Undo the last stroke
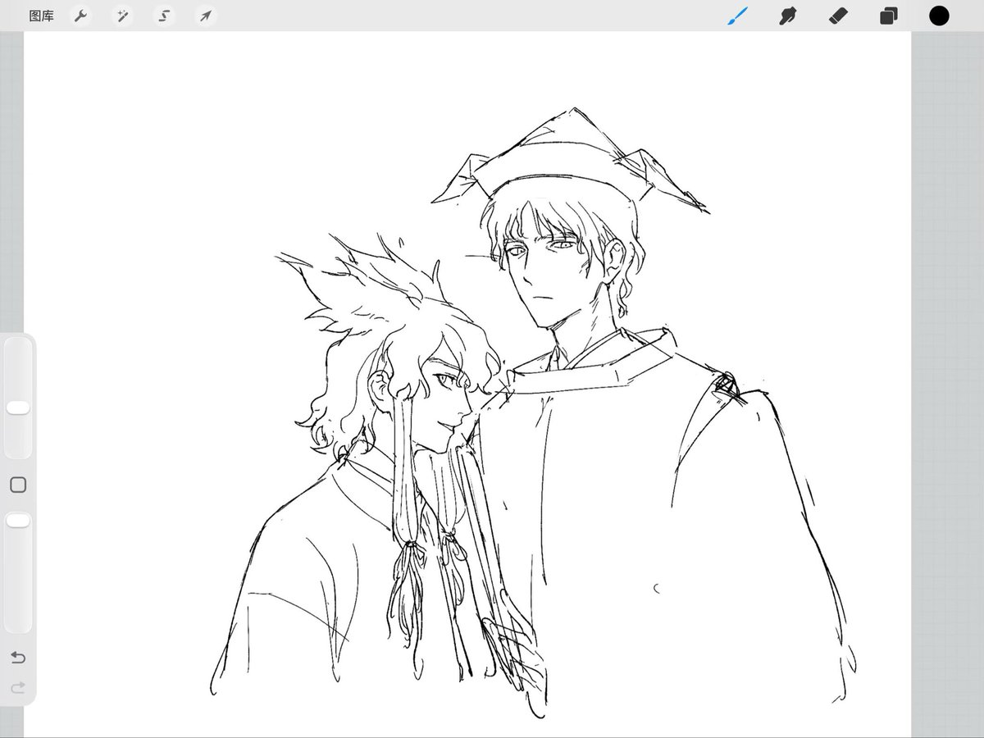This screenshot has width=984, height=738. point(18,658)
